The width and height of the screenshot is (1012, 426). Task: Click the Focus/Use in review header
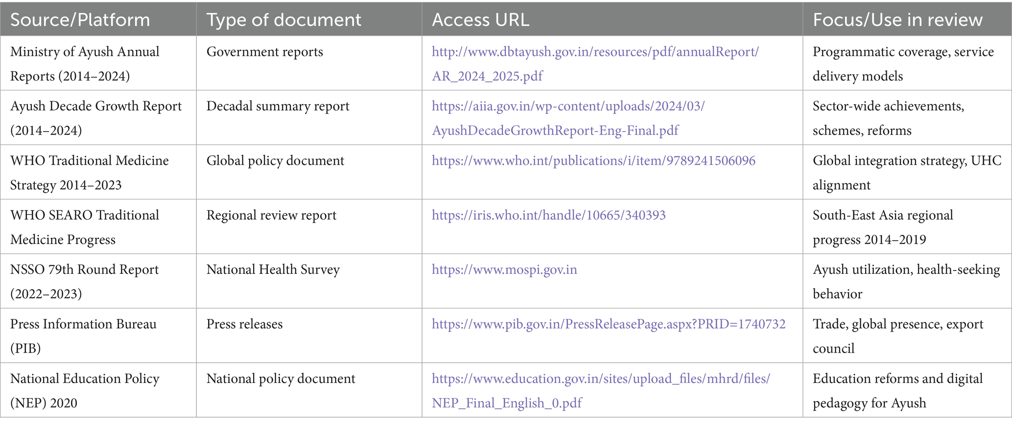[x=897, y=20]
